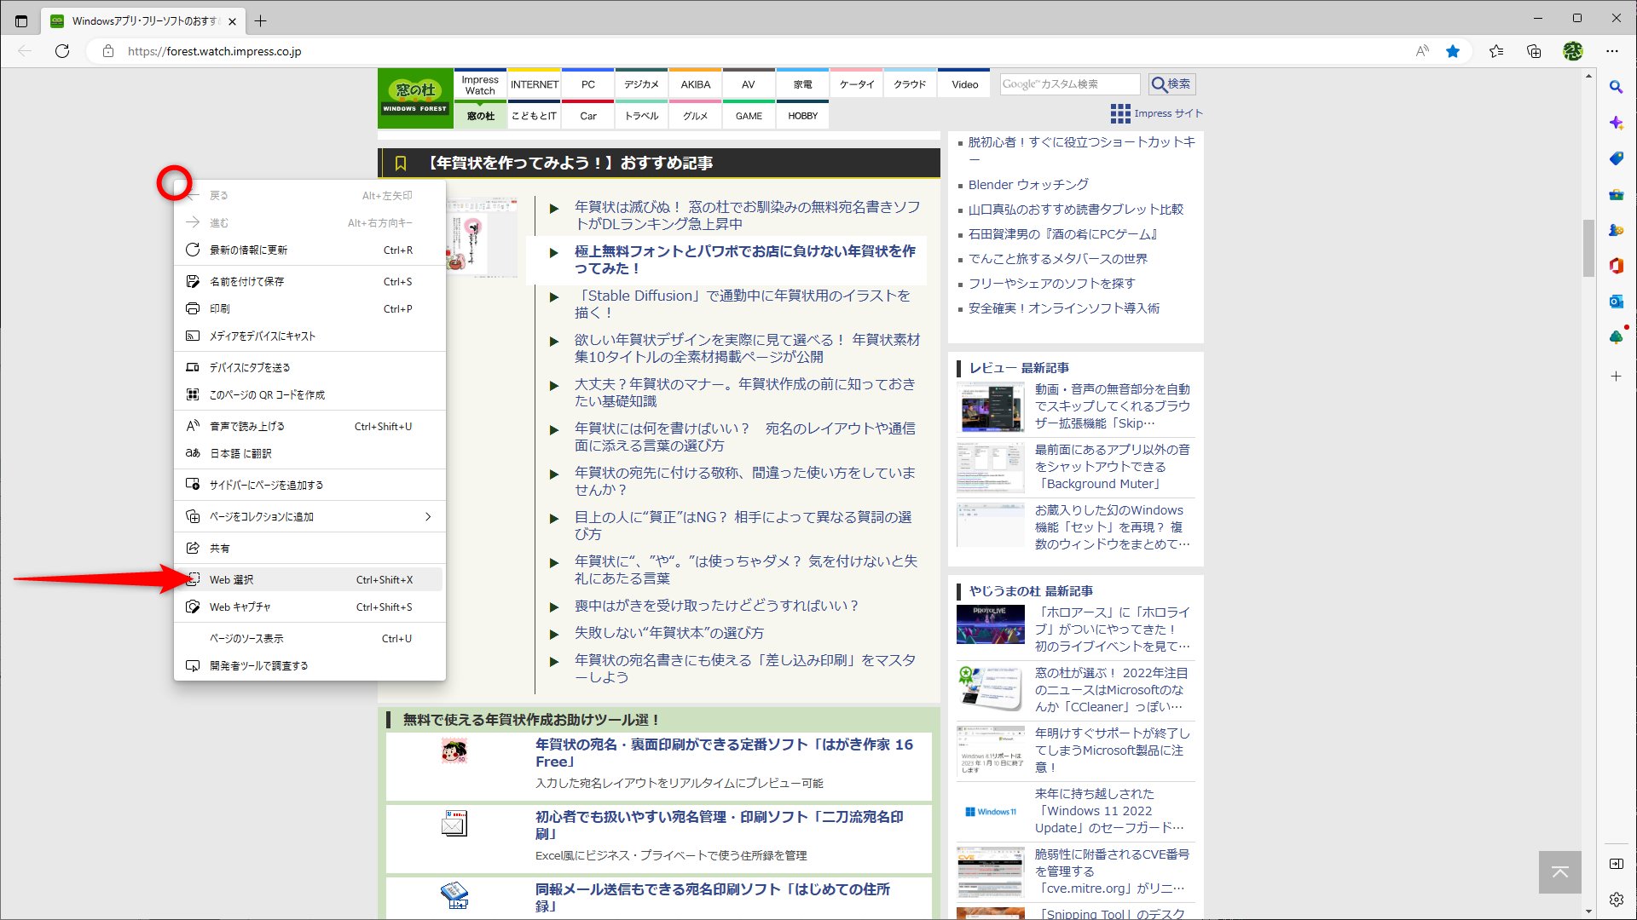Open the Settings and more menu
The height and width of the screenshot is (920, 1637).
(x=1612, y=51)
